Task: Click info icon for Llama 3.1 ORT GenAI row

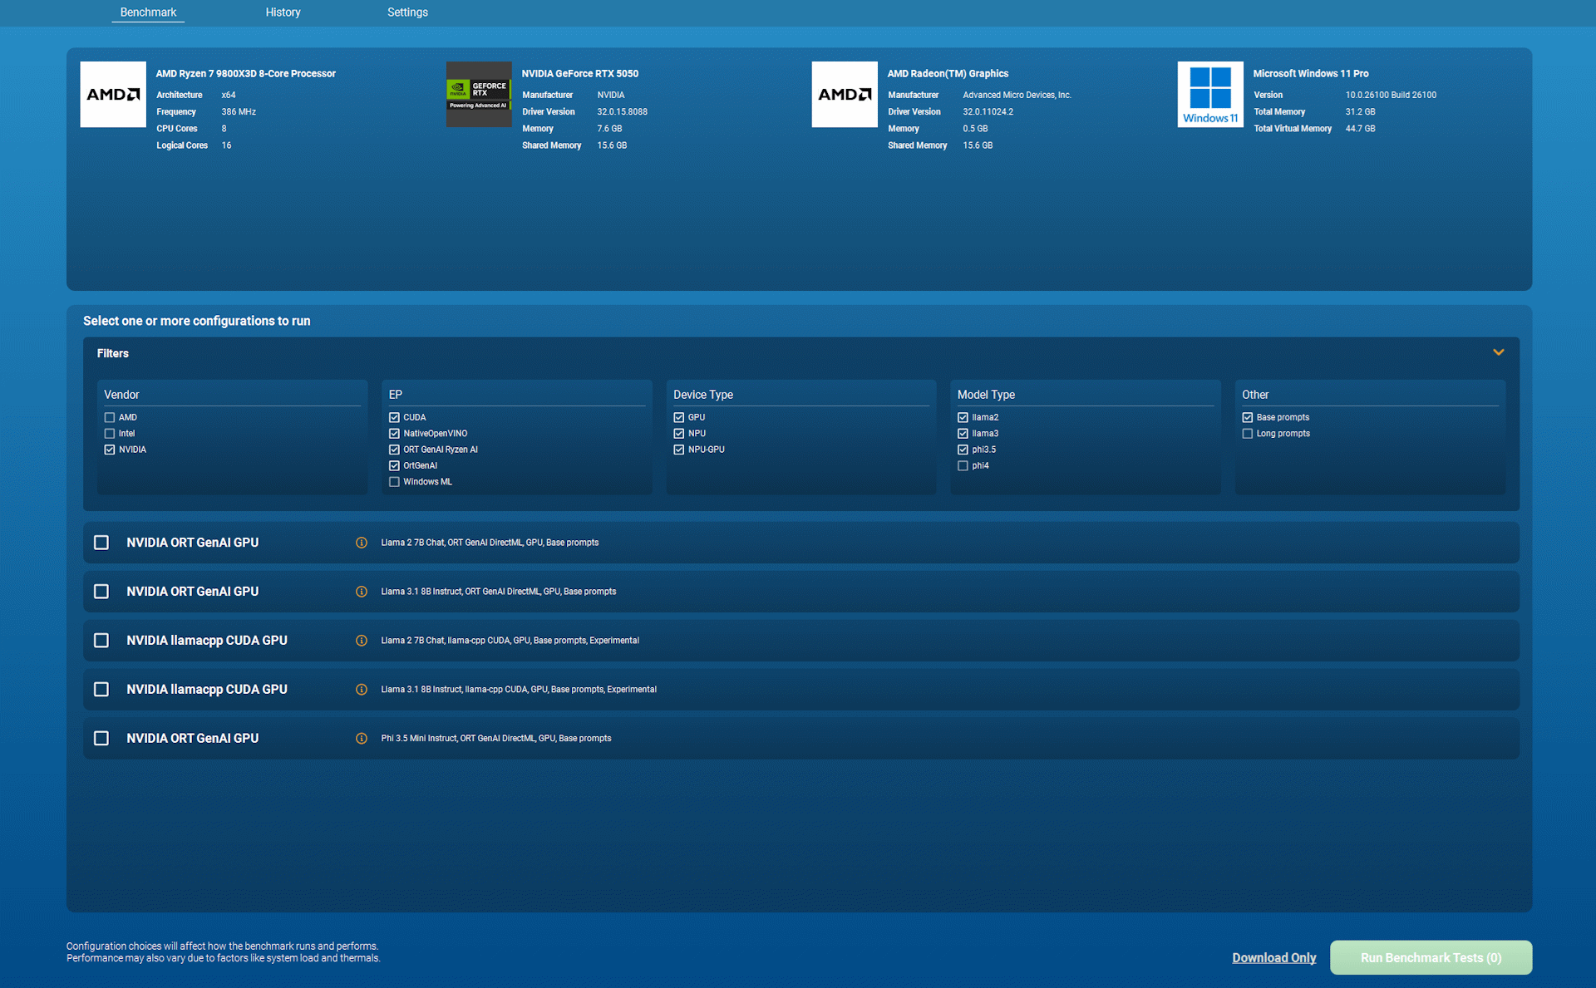Action: click(x=362, y=592)
